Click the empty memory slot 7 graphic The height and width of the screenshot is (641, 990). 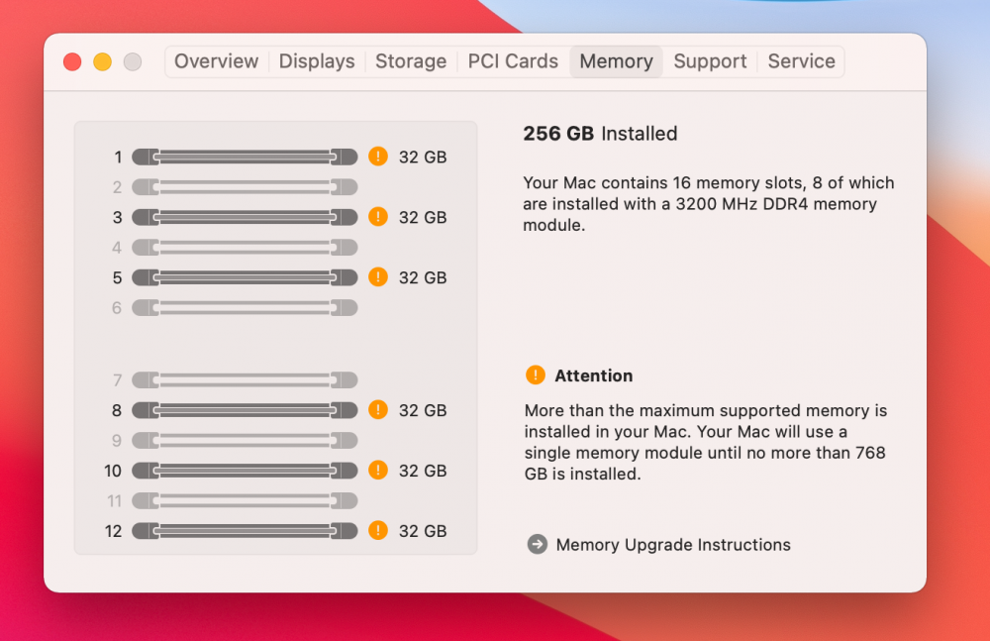click(x=245, y=379)
